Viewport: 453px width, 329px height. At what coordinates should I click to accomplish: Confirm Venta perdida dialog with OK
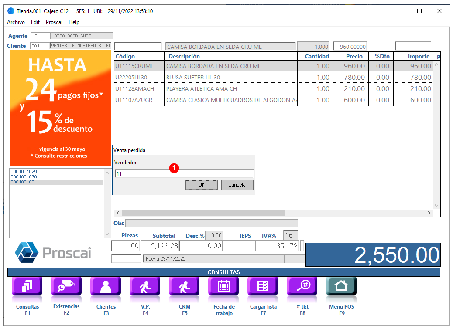coord(202,185)
